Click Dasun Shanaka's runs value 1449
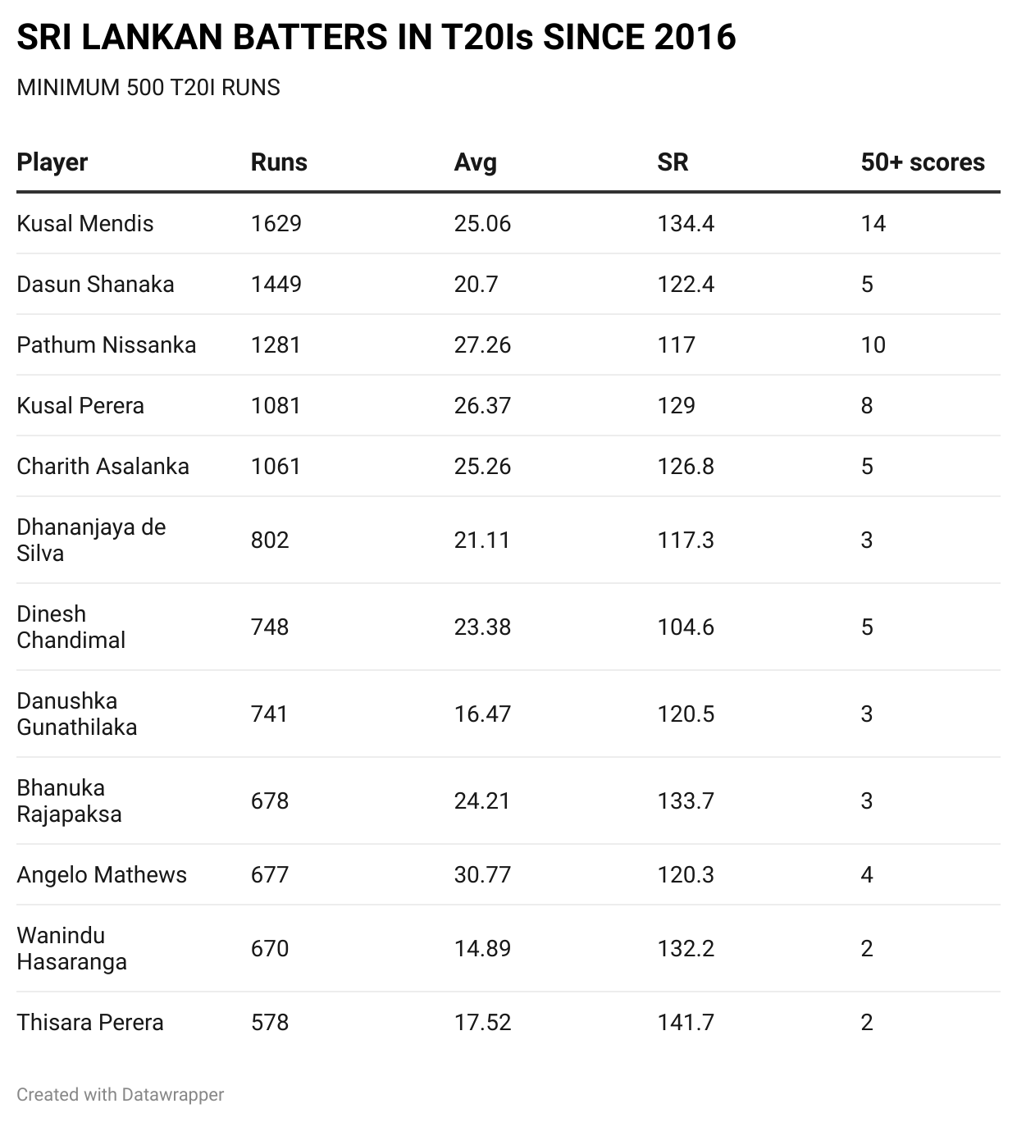Image resolution: width=1017 pixels, height=1122 pixels. tap(276, 285)
